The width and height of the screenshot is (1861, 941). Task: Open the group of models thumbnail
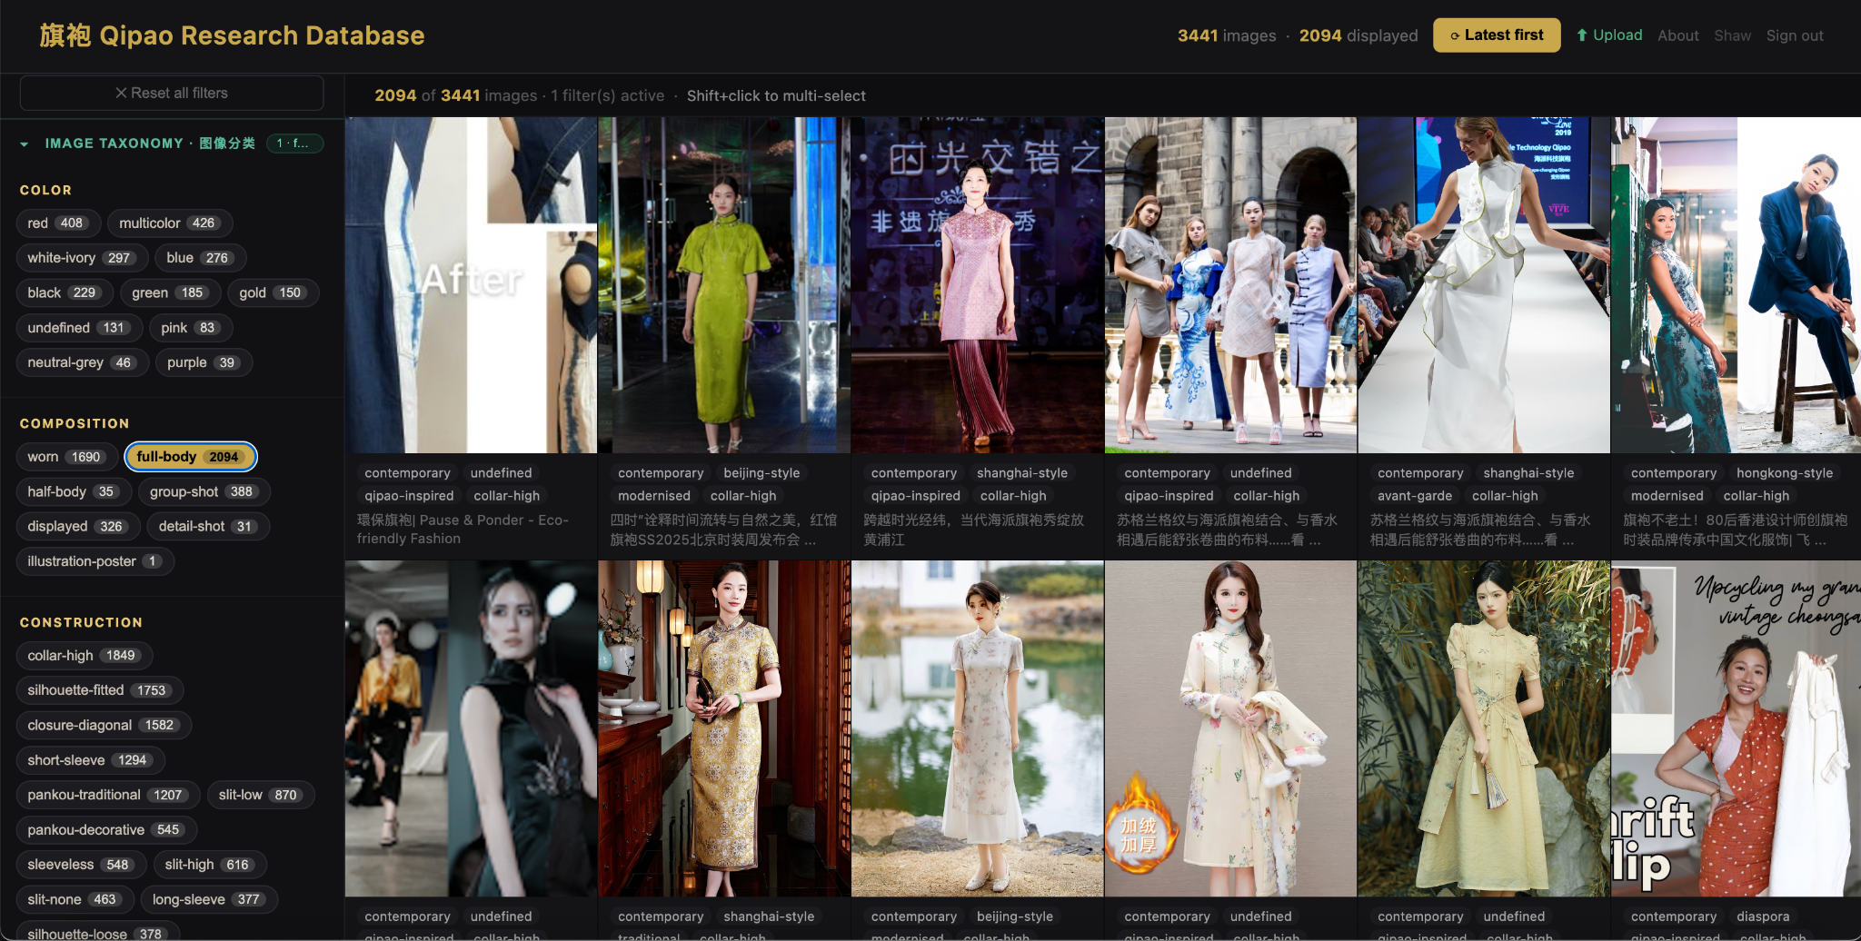pos(1230,284)
